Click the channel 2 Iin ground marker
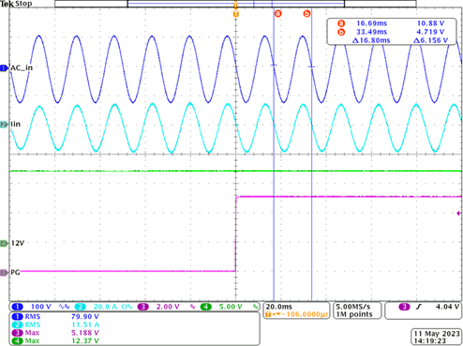Image resolution: width=463 pixels, height=346 pixels. (4, 124)
